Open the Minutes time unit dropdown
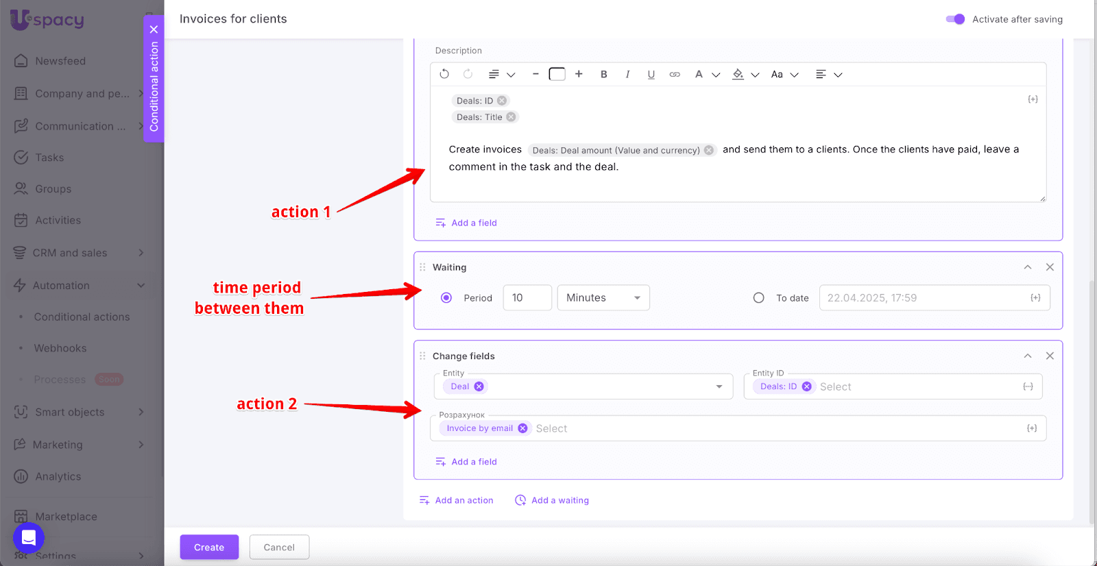Screen dimensions: 1097x566 pyautogui.click(x=603, y=298)
